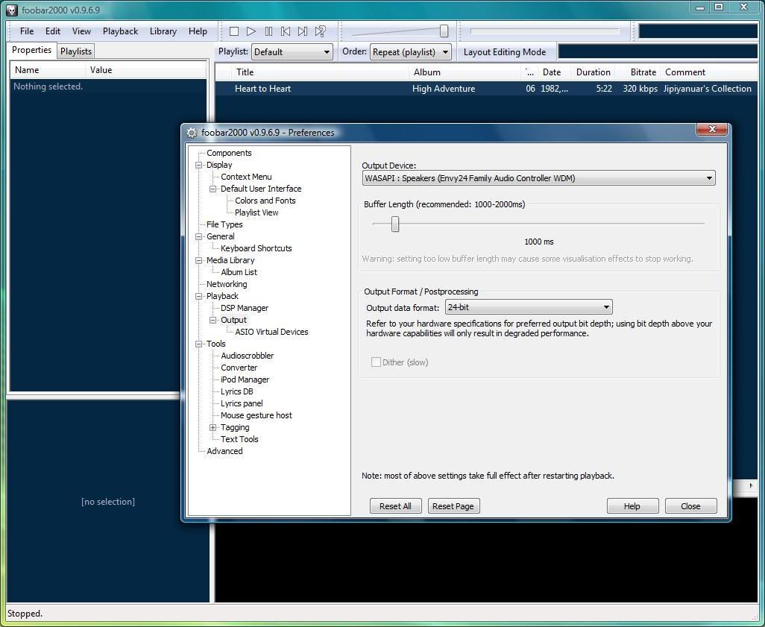This screenshot has height=627, width=765.
Task: Open the Library menu
Action: point(163,31)
